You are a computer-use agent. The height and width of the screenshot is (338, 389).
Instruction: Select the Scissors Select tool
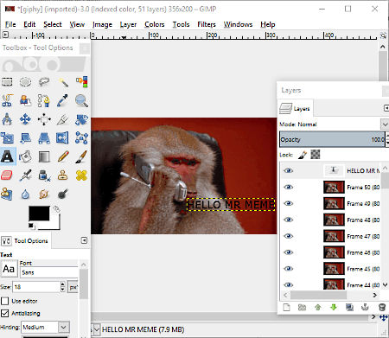(7, 100)
